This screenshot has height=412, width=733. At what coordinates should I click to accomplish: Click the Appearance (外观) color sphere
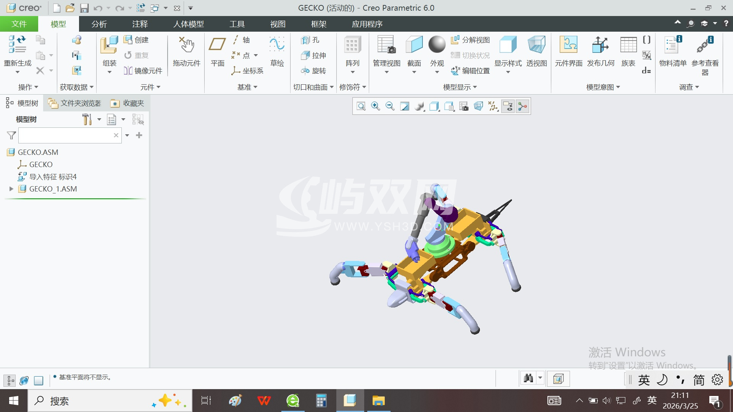(x=437, y=45)
